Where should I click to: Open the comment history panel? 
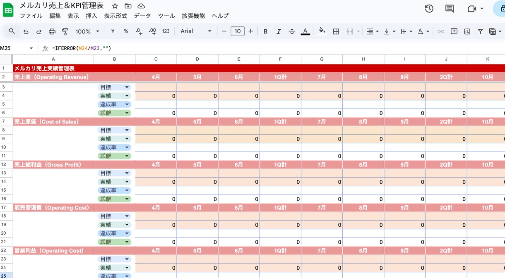tap(450, 9)
